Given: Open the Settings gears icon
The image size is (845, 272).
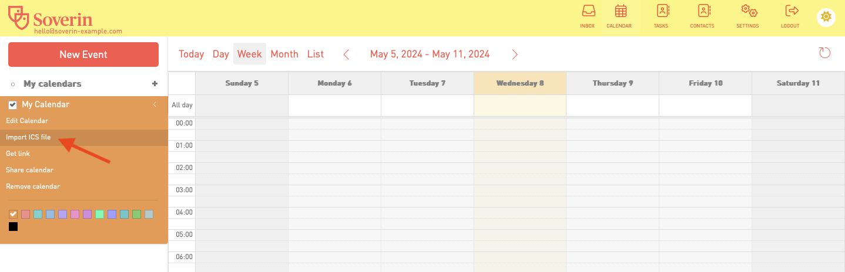Looking at the screenshot, I should [749, 11].
